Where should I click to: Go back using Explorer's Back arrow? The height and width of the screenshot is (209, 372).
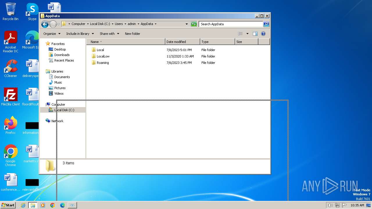click(45, 24)
